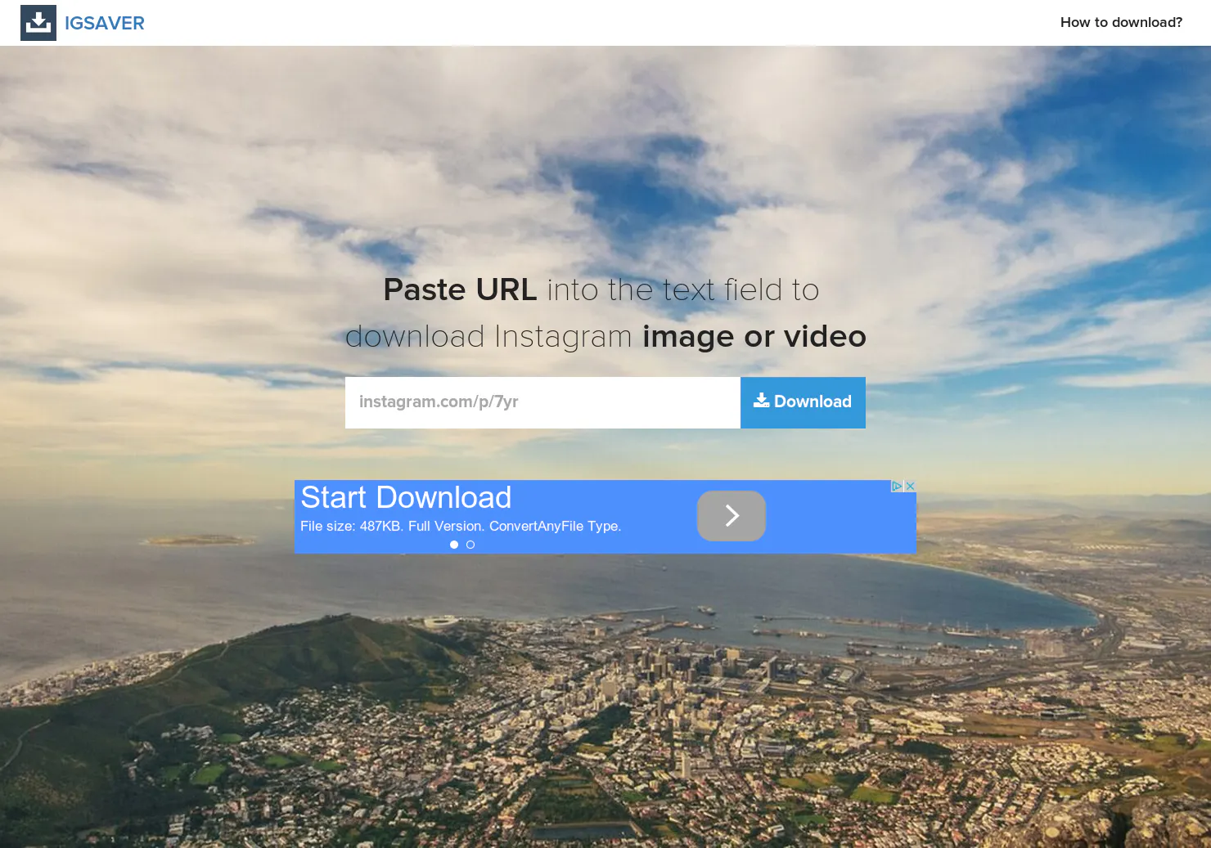The width and height of the screenshot is (1211, 848).
Task: Open the How to download? link
Action: (1121, 22)
